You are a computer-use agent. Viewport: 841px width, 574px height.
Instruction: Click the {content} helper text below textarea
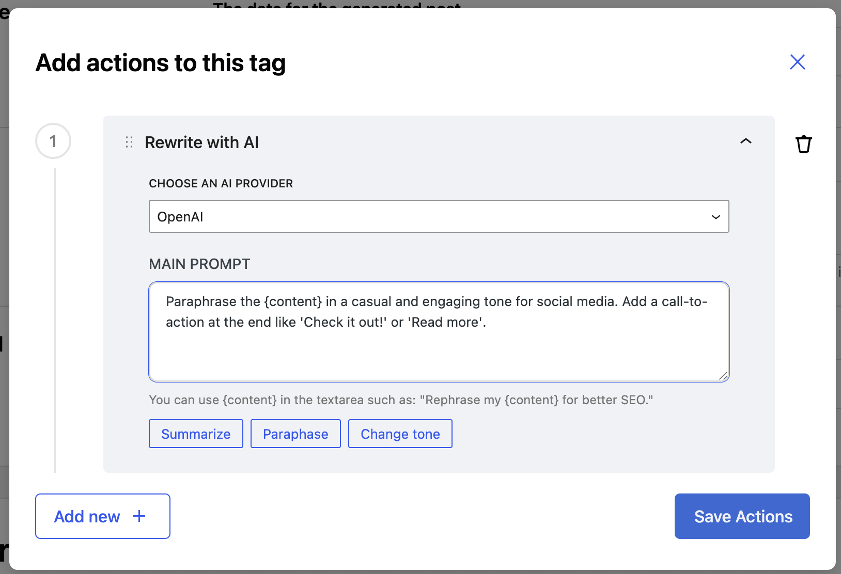point(400,400)
